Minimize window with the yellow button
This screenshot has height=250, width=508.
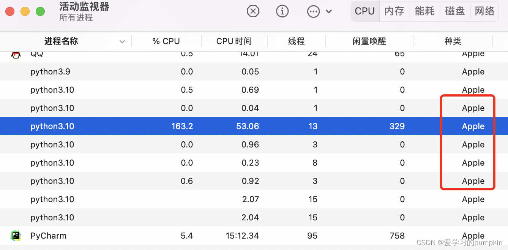tap(25, 11)
